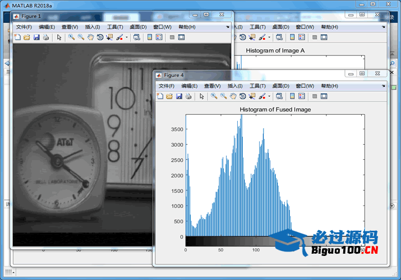This screenshot has height=280, width=401.
Task: Activate Zoom Out tool in Figure 4
Action: 224,96
